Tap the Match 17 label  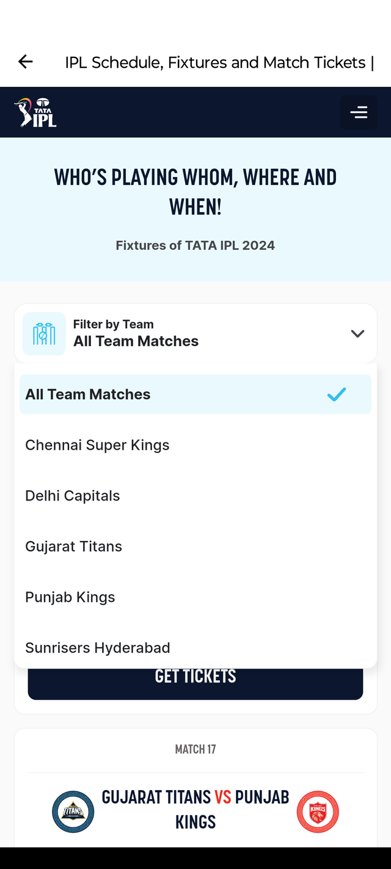pos(195,749)
